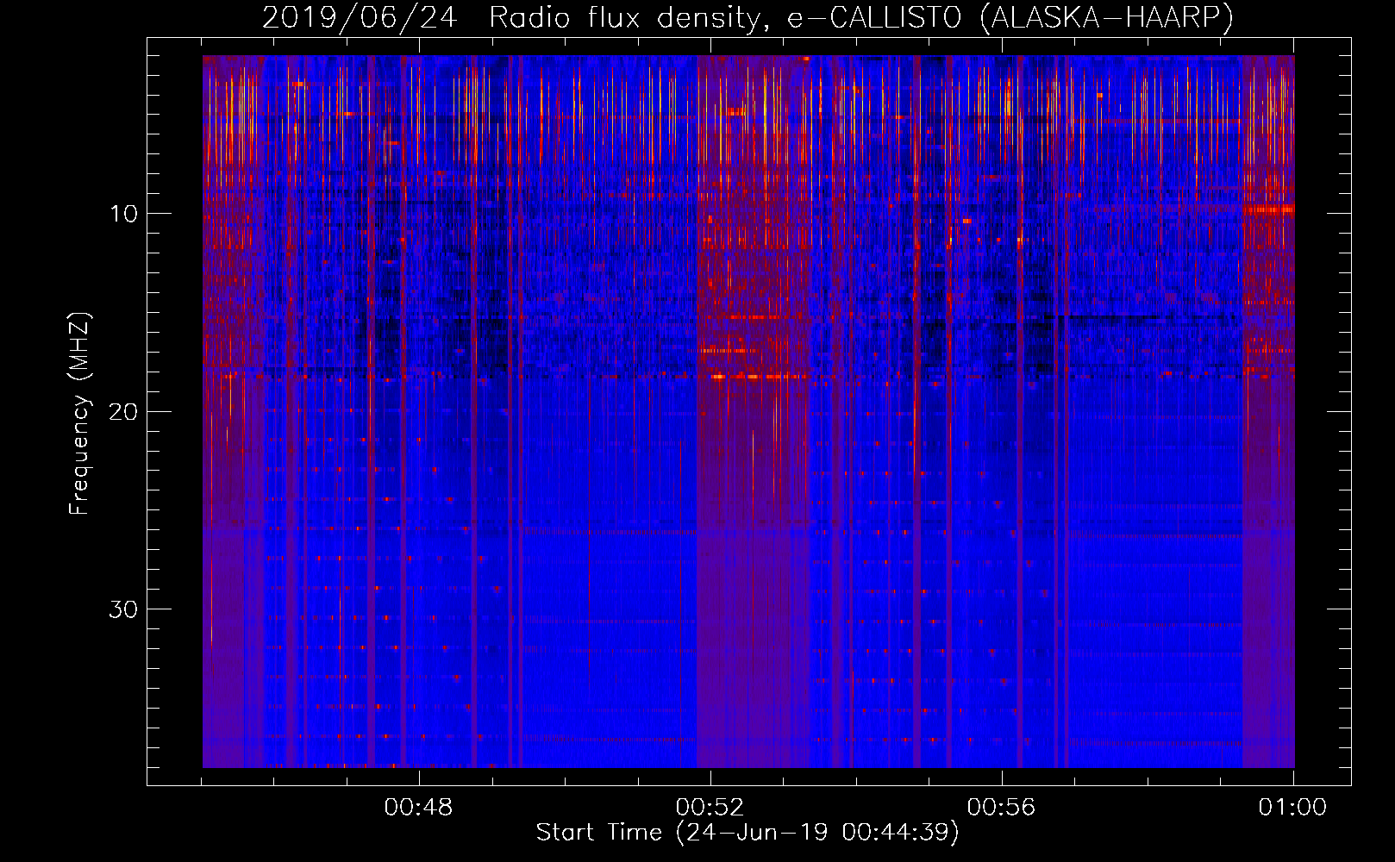Click the 00:56 time tick label

pyautogui.click(x=1002, y=807)
